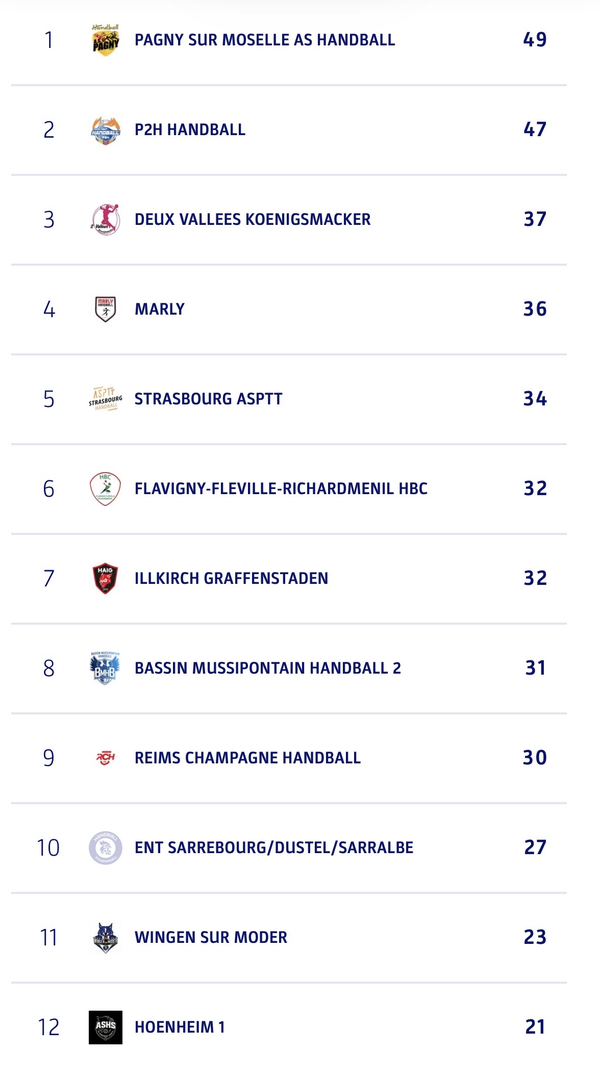Open PAGNY SUR MOSELLE AS HANDBALL team name
This screenshot has width=601, height=1078.
[265, 40]
